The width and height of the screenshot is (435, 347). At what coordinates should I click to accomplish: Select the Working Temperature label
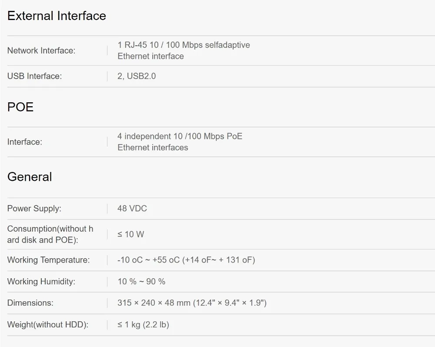[x=48, y=260]
